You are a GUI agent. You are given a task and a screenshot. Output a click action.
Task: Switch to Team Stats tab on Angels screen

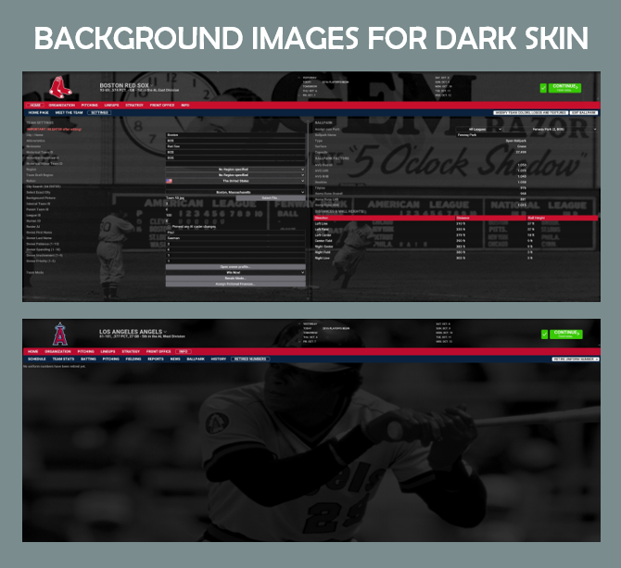coord(63,359)
